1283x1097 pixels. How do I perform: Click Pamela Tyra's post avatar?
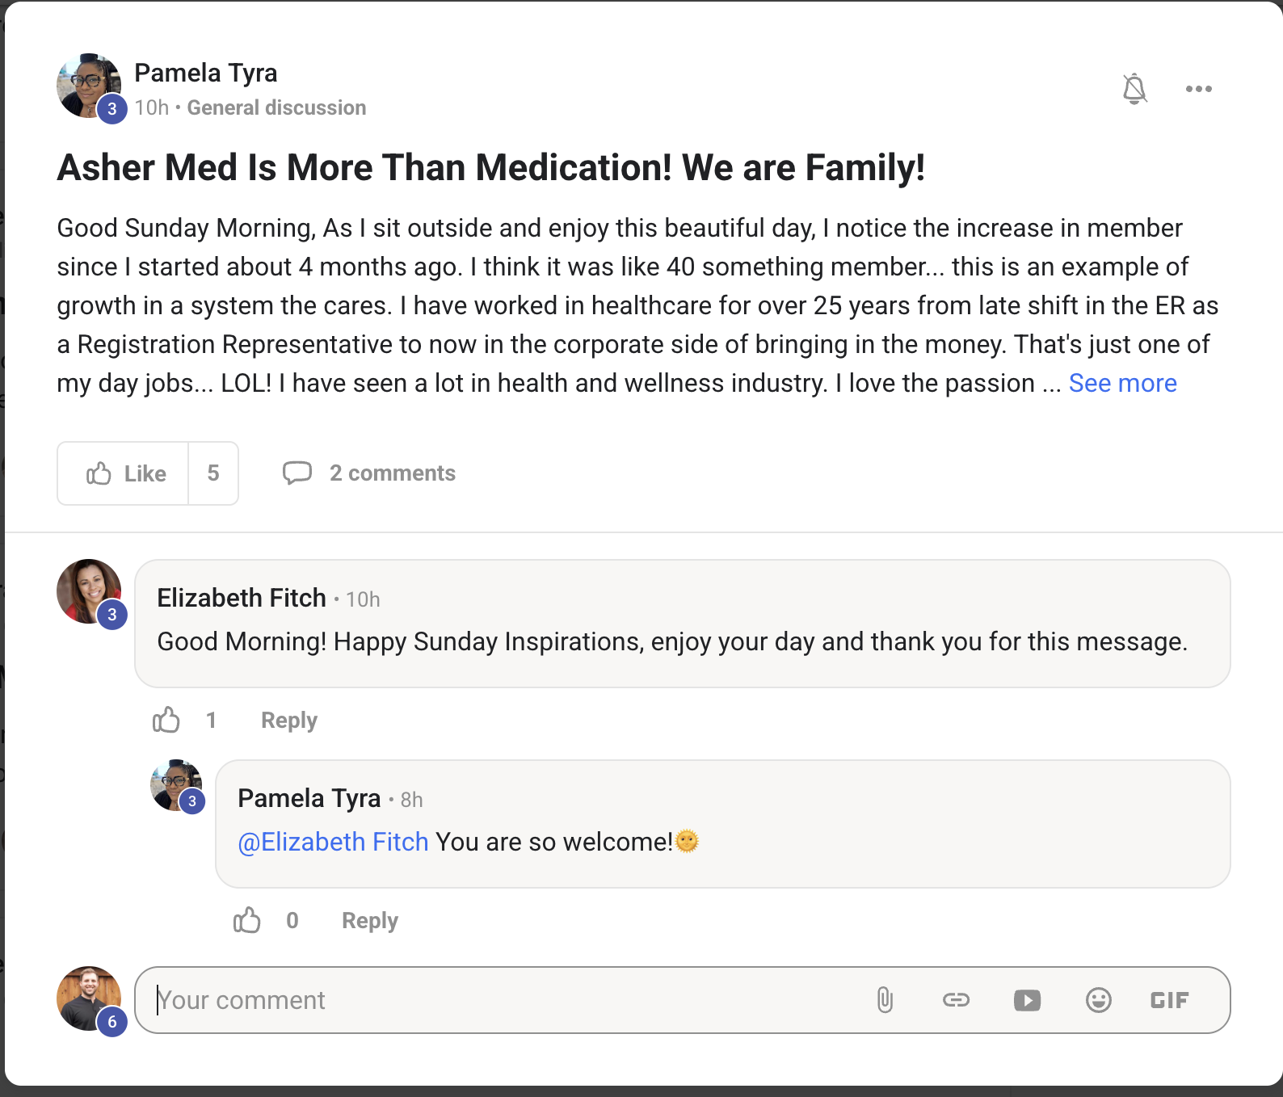(89, 86)
